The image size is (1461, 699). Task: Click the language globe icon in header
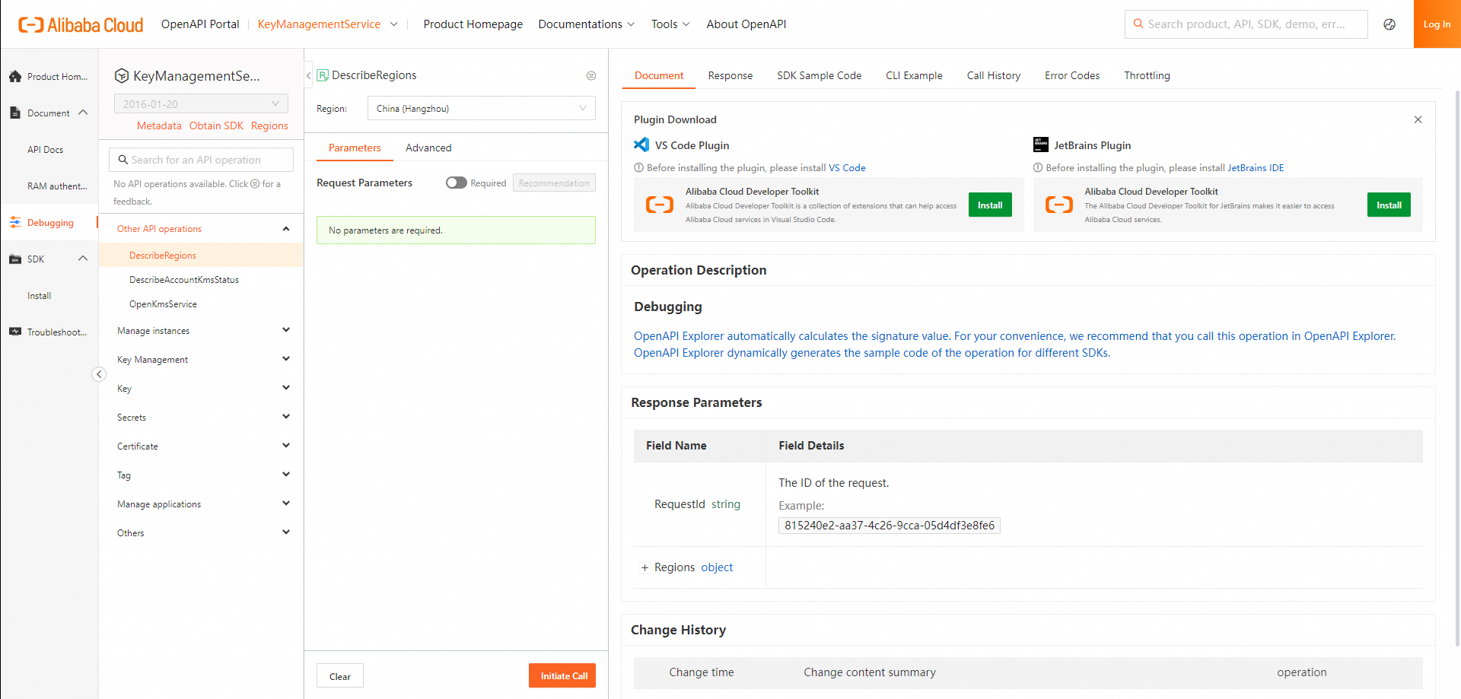[x=1389, y=24]
